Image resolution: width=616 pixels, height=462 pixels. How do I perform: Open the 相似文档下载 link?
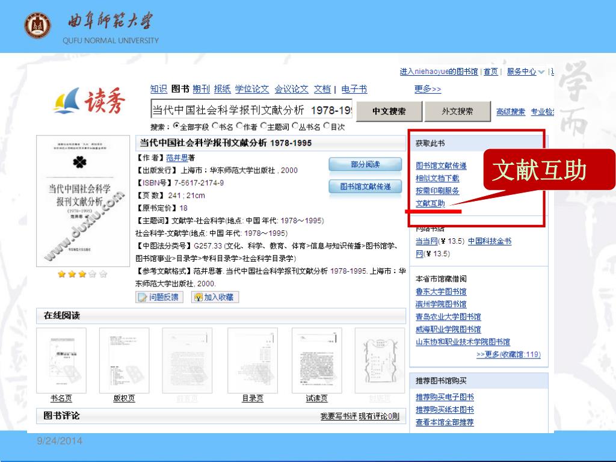click(437, 178)
